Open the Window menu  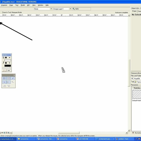(40, 5)
